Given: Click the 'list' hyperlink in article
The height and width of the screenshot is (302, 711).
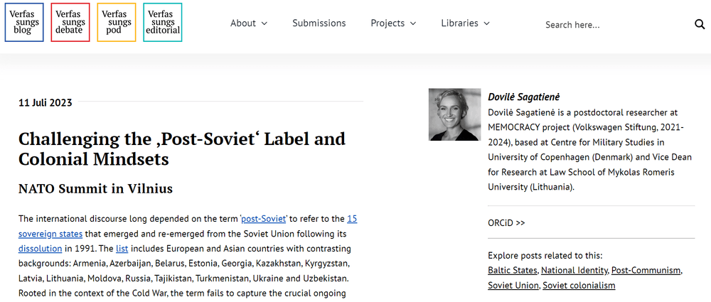Looking at the screenshot, I should pyautogui.click(x=122, y=249).
